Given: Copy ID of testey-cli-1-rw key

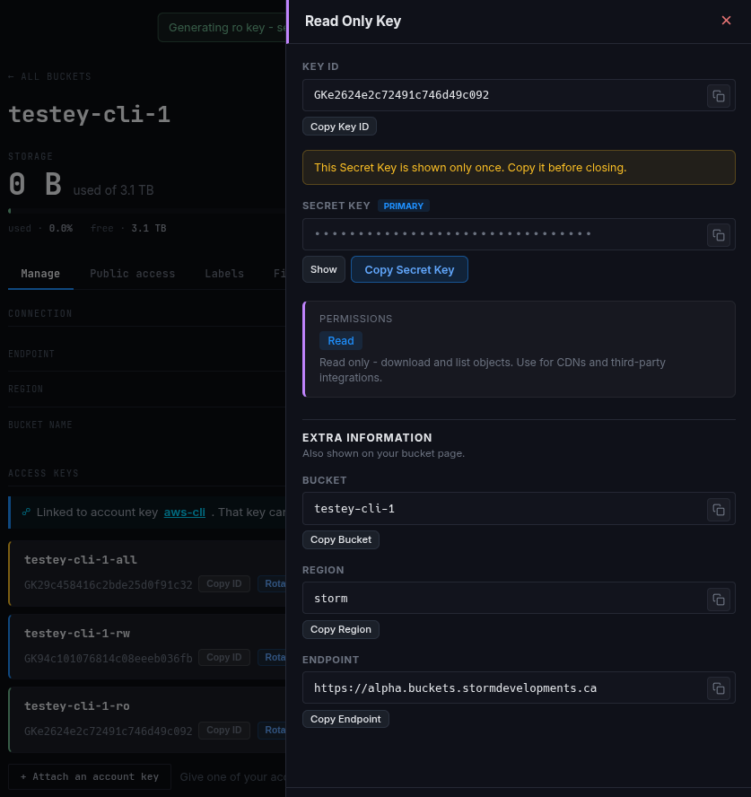Looking at the screenshot, I should pyautogui.click(x=224, y=657).
